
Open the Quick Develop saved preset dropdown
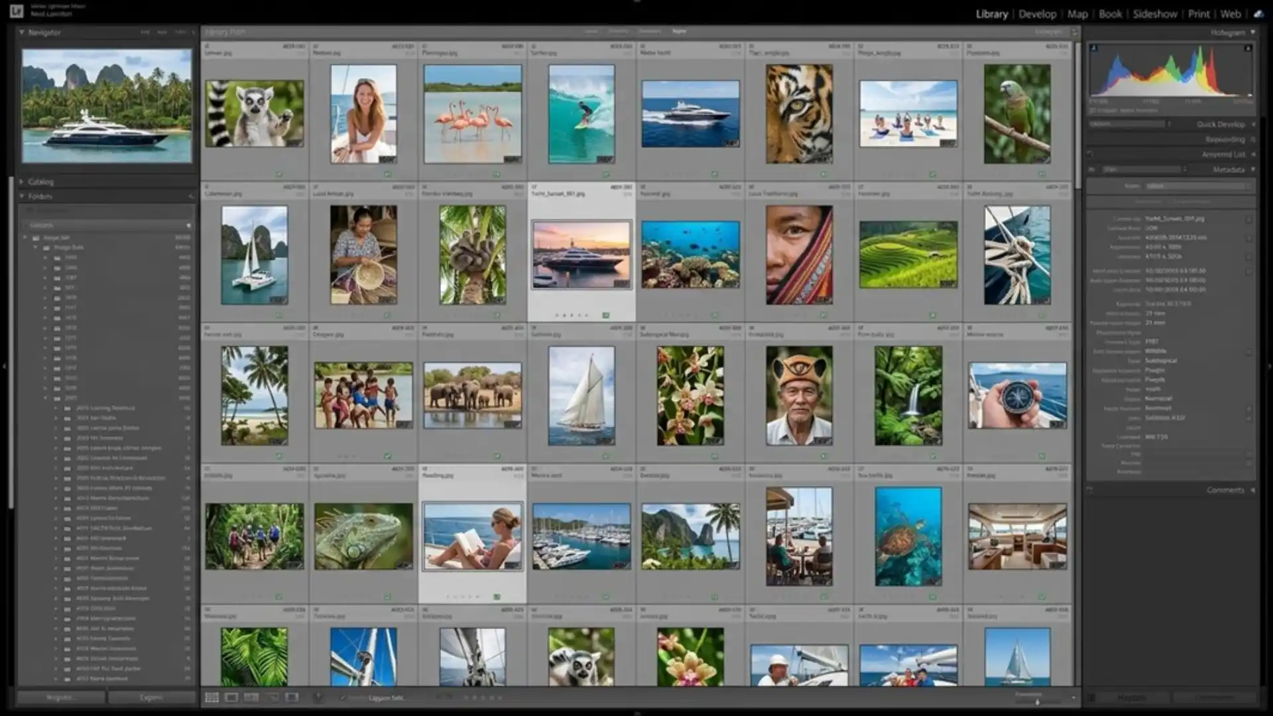tap(1129, 124)
